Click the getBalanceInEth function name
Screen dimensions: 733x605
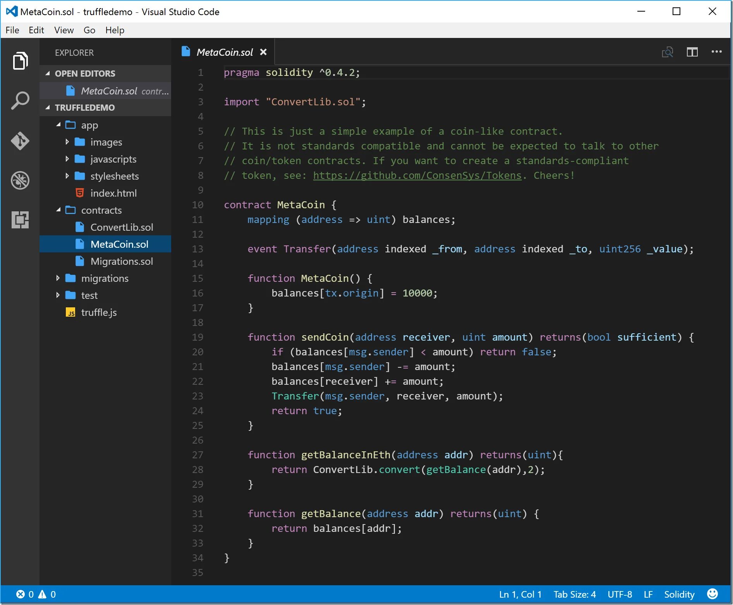click(346, 455)
